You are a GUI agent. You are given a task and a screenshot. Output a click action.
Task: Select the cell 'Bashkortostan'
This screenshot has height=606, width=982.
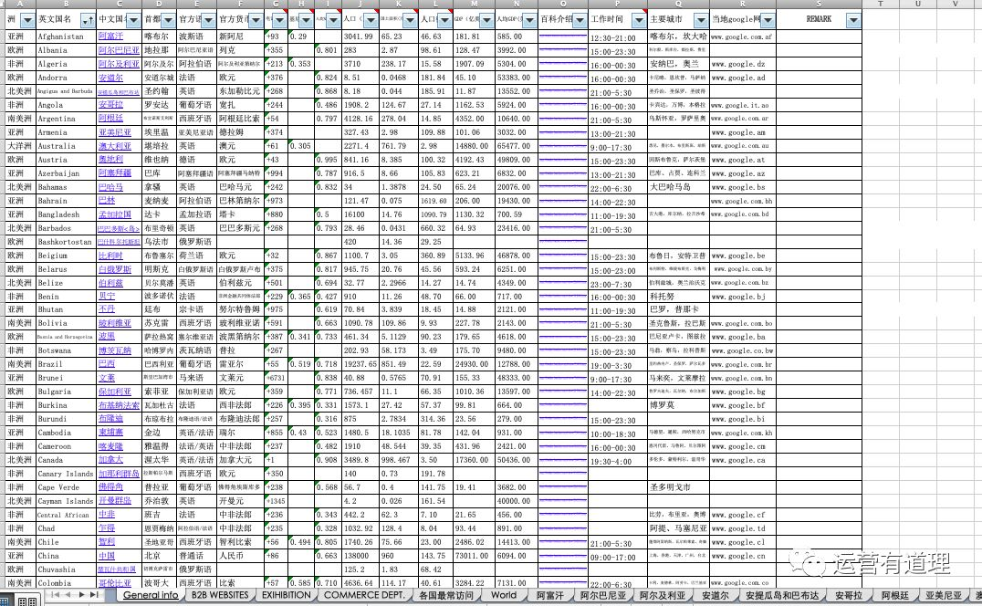click(x=66, y=242)
